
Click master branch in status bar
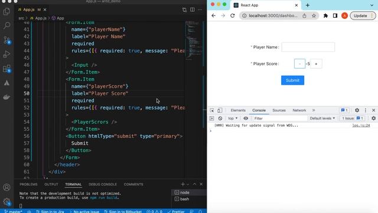[x=14, y=211]
